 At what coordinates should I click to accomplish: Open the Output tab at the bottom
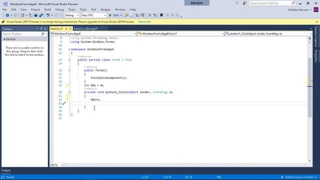pos(5,170)
